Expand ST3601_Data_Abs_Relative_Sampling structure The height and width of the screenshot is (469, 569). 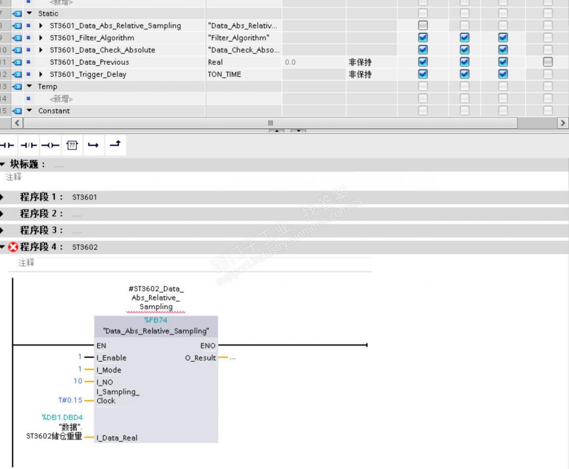pos(41,26)
